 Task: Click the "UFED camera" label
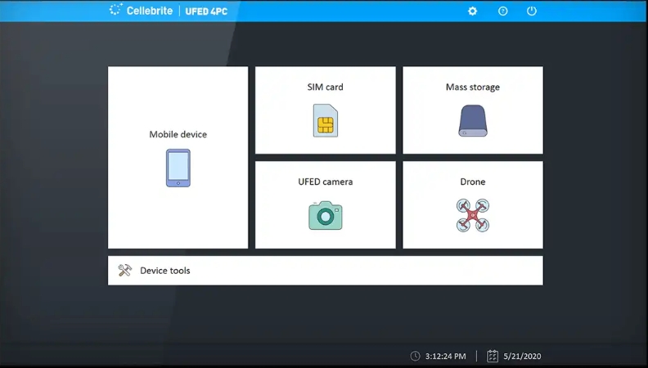pyautogui.click(x=326, y=182)
